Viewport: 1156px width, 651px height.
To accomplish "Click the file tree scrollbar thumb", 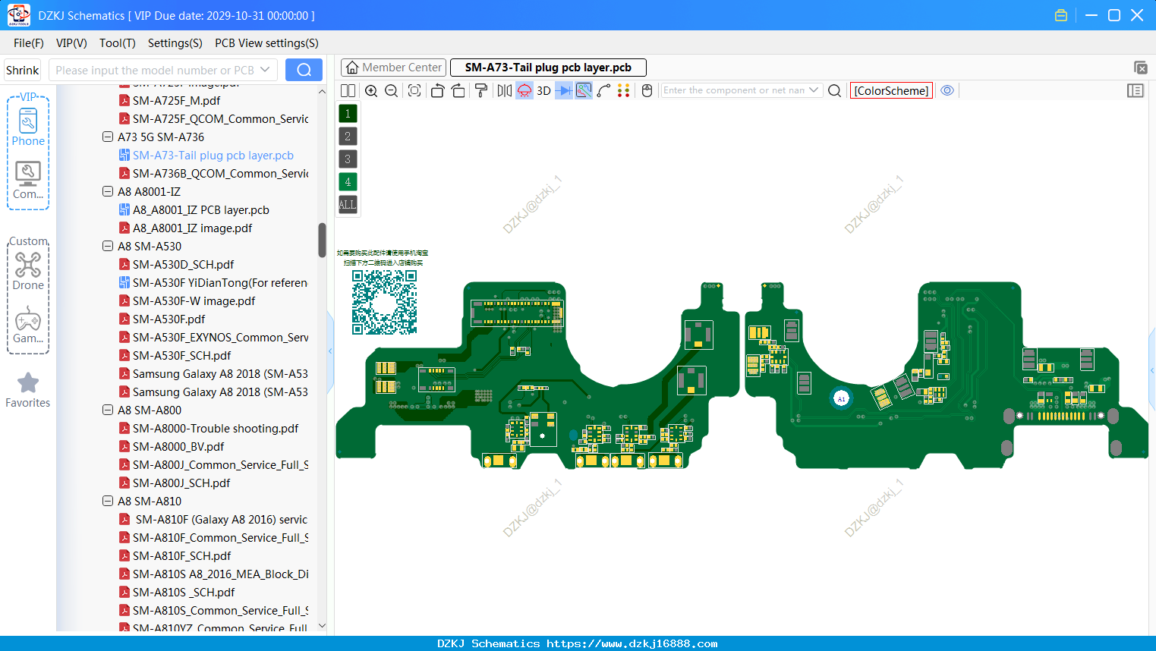I will (x=322, y=240).
